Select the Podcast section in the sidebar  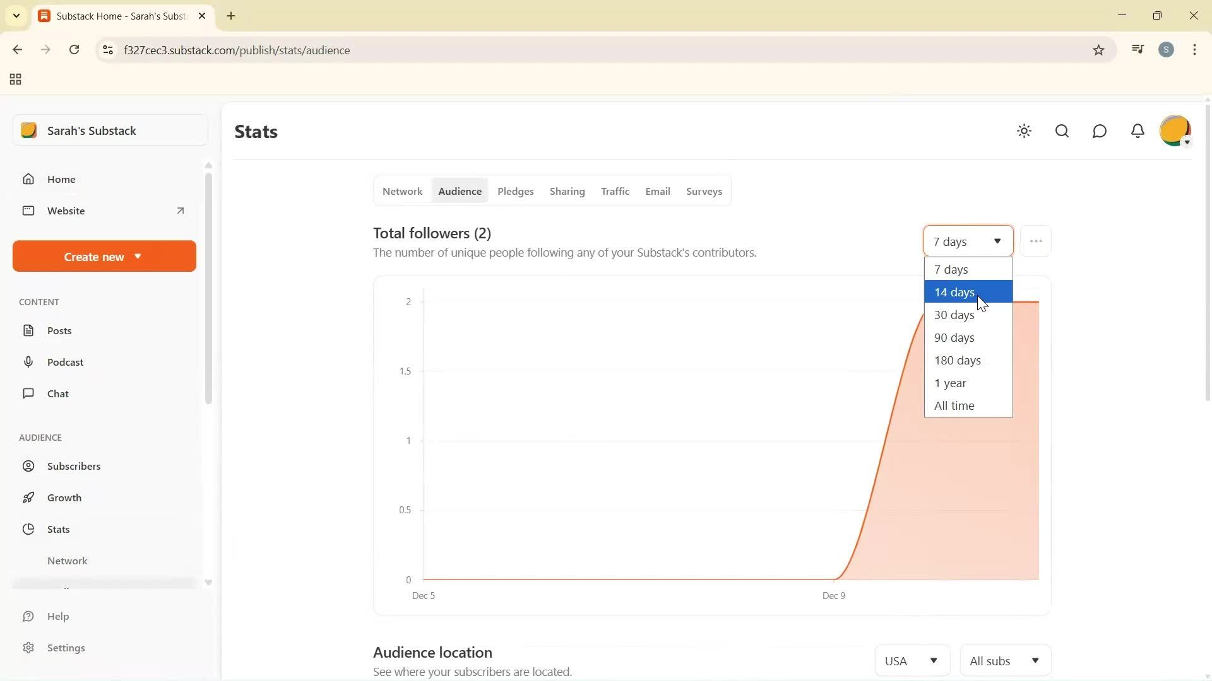point(66,362)
